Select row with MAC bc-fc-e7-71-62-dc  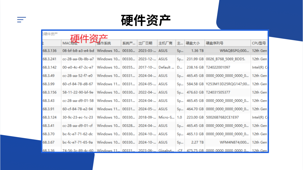[155, 134]
